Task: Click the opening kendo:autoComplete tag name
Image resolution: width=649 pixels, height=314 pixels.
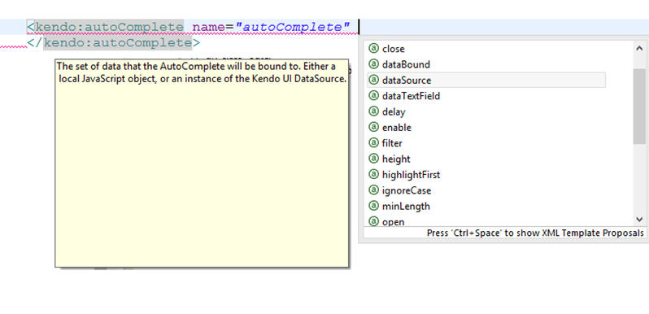Action: (x=110, y=28)
